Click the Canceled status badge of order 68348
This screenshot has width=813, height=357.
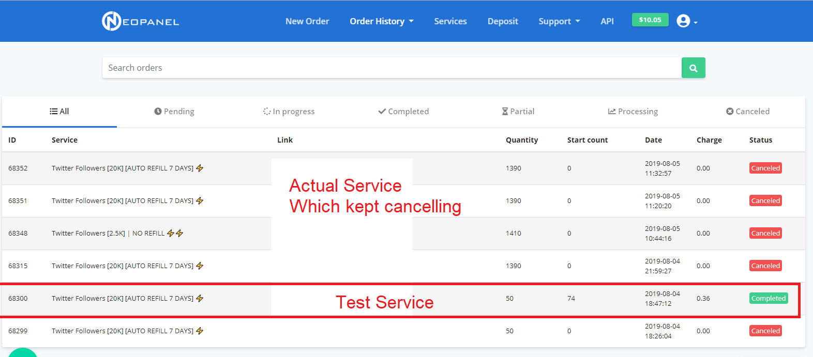pos(765,233)
